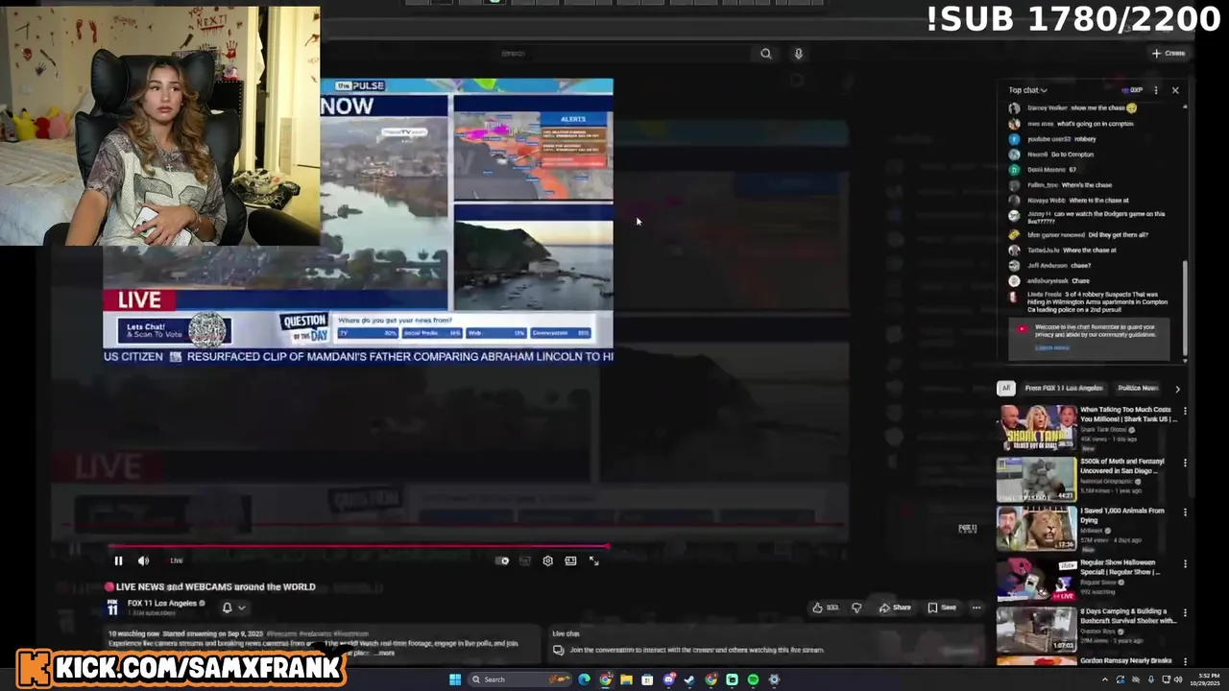
Task: Show hidden system tray icons
Action: coord(1104,679)
